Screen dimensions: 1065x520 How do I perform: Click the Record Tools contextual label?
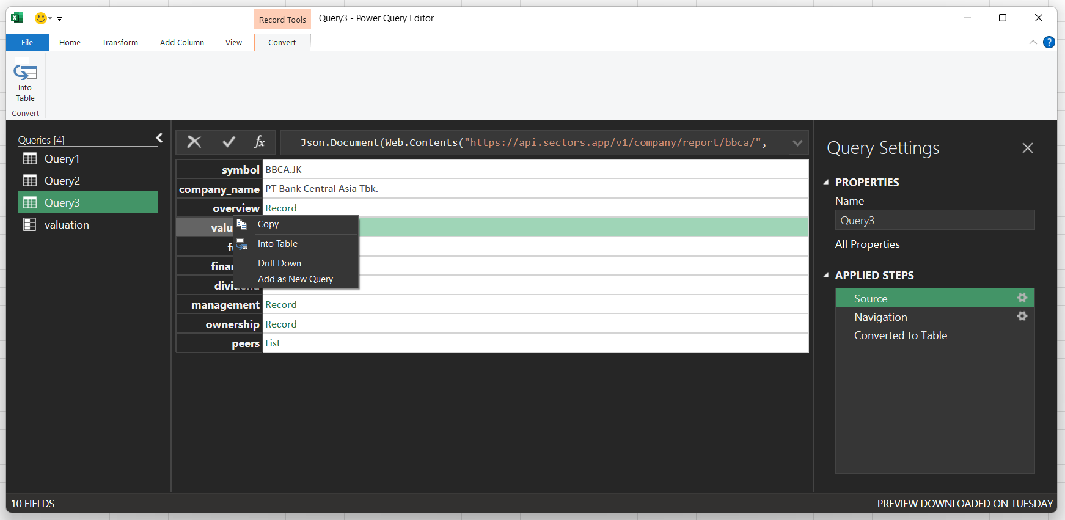tap(282, 20)
